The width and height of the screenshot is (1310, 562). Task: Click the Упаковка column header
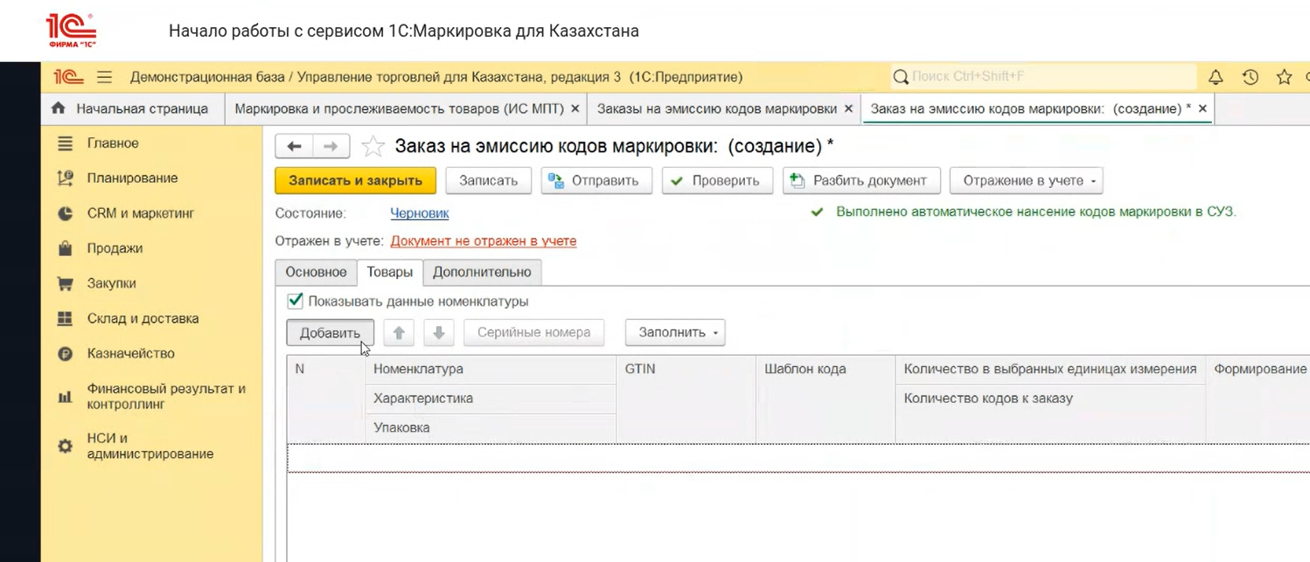coord(491,428)
